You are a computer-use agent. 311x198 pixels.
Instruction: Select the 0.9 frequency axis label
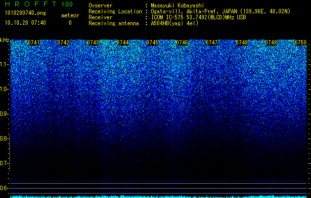4,114
